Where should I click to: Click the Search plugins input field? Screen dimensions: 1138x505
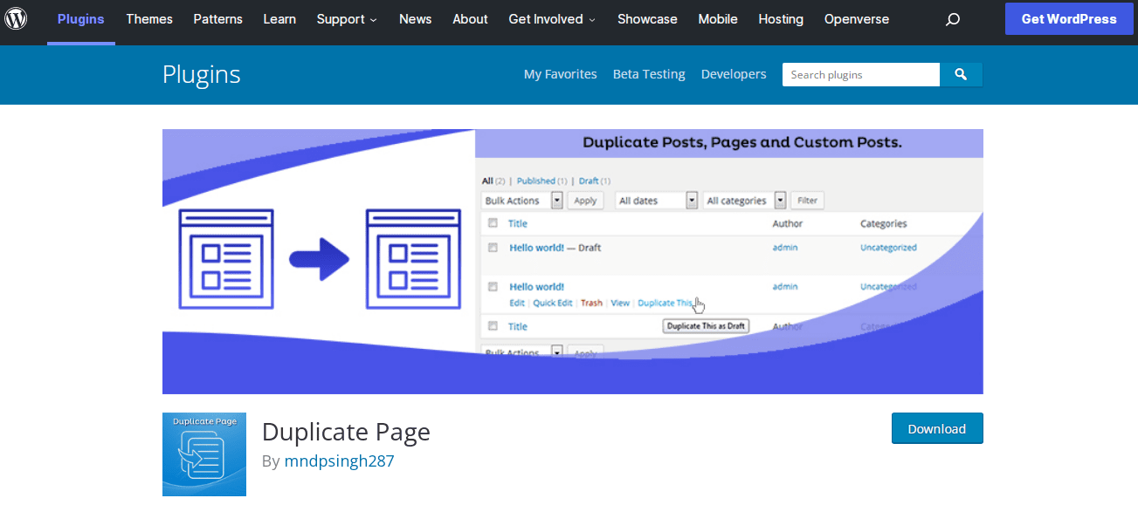pyautogui.click(x=860, y=75)
